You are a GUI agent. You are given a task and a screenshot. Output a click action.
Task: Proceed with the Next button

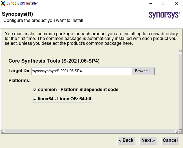(148, 141)
